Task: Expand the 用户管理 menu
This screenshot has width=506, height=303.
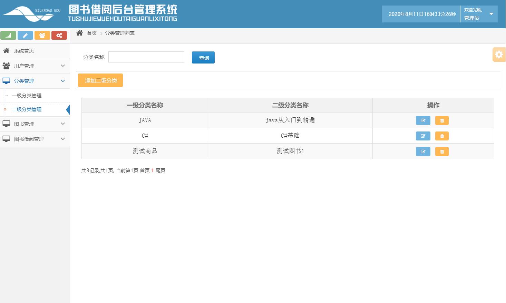Action: pos(35,66)
